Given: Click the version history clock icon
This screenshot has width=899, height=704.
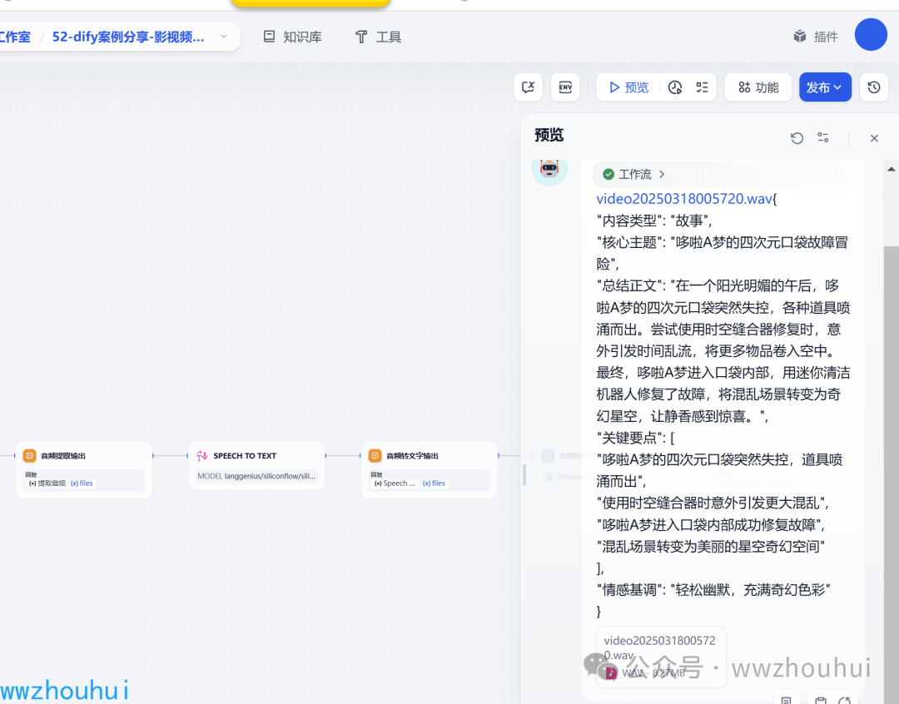Looking at the screenshot, I should pos(874,87).
